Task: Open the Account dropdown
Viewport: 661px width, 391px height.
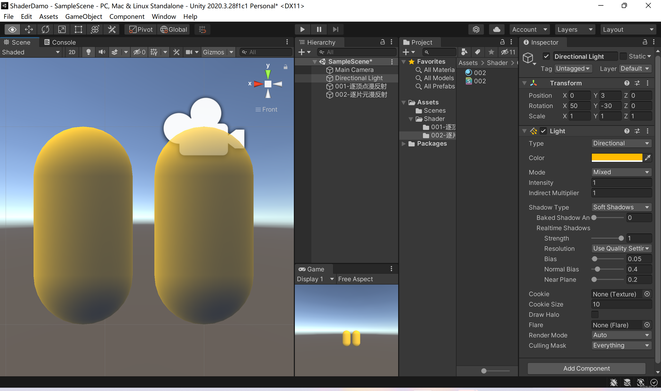Action: click(x=529, y=29)
